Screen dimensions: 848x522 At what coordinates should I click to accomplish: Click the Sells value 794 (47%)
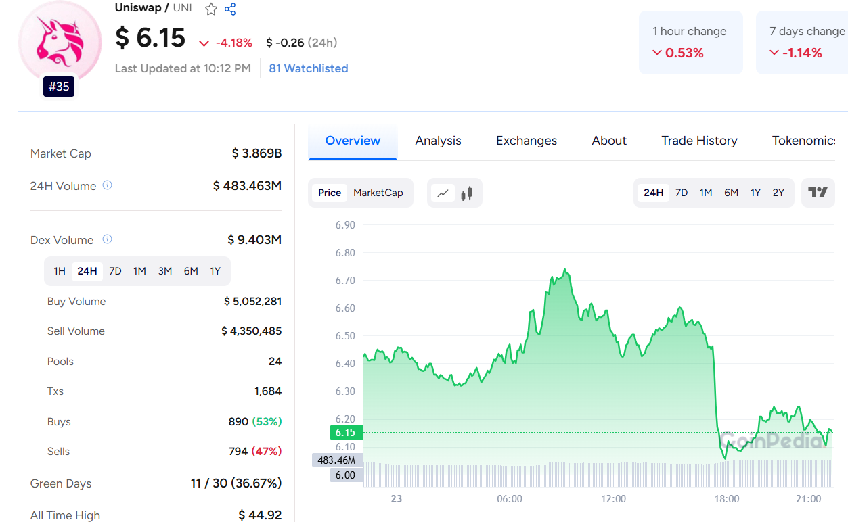255,451
